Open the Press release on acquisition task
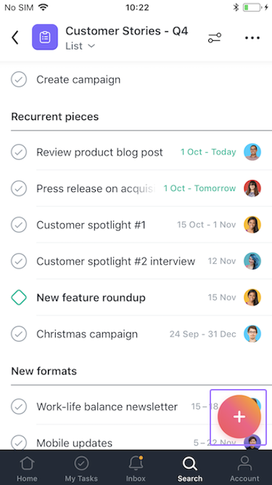 tap(136, 188)
